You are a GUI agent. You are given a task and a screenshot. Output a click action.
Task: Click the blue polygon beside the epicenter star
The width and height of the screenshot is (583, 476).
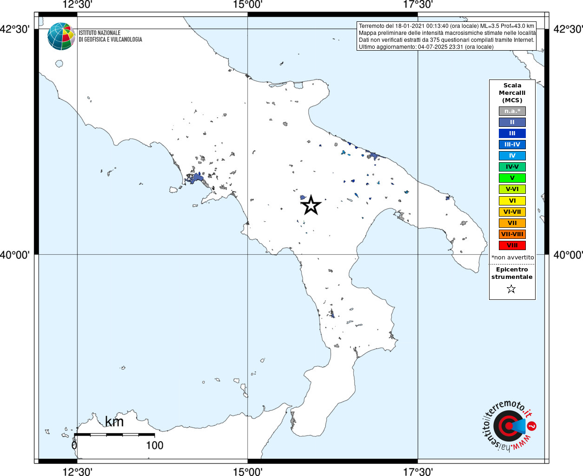(x=303, y=198)
